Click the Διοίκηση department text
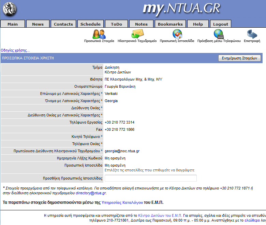This screenshot has height=225, width=266. pos(112,67)
